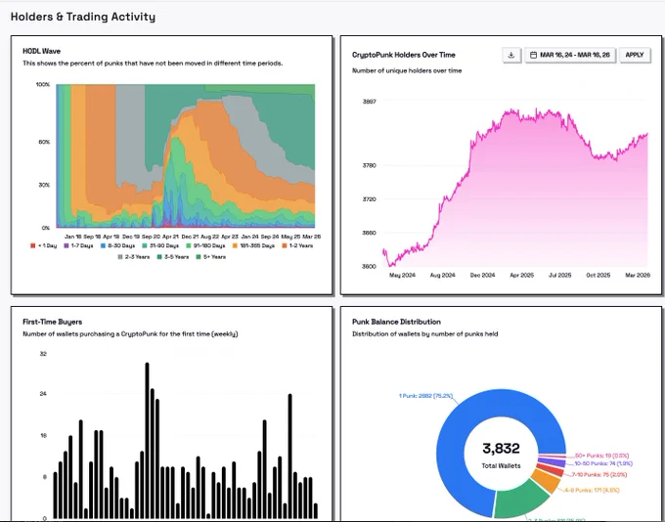Image resolution: width=665 pixels, height=522 pixels.
Task: Open the Mar 16, 24 – Mar 16, 26 date range picker
Action: [x=570, y=55]
